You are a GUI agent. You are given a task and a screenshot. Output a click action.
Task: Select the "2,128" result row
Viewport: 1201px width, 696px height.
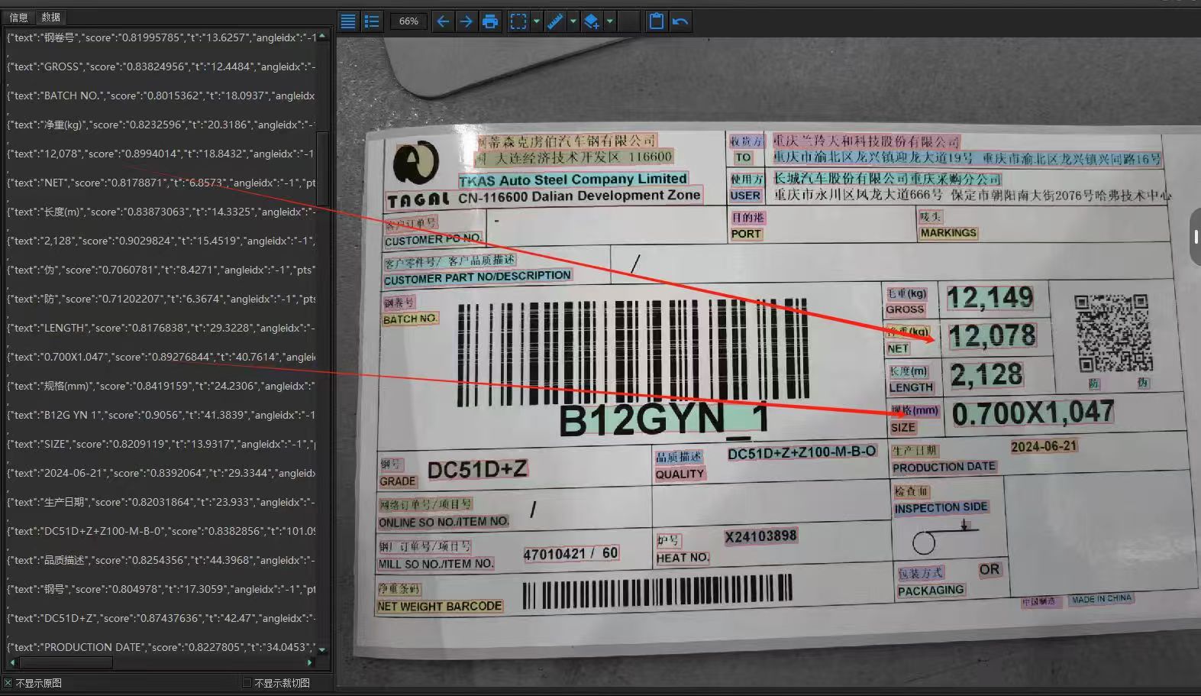161,241
